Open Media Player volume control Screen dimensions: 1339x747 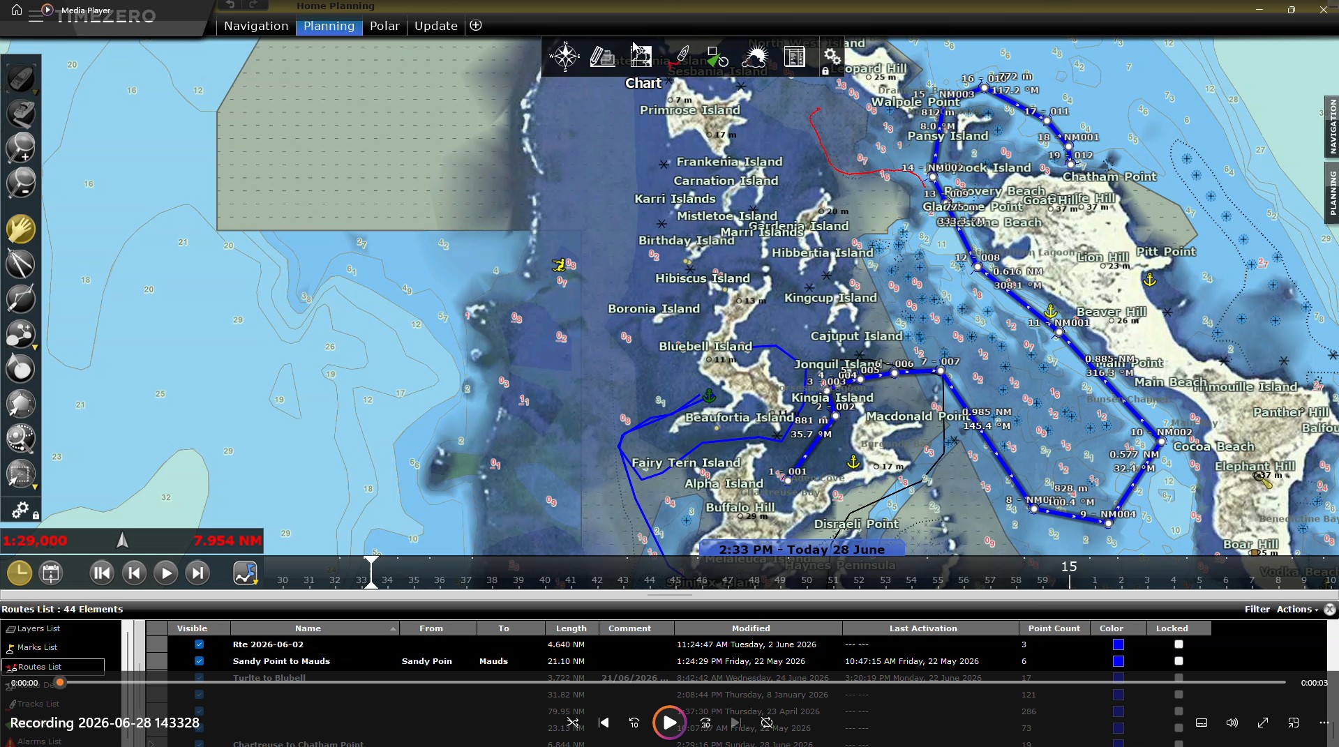[x=1232, y=723]
